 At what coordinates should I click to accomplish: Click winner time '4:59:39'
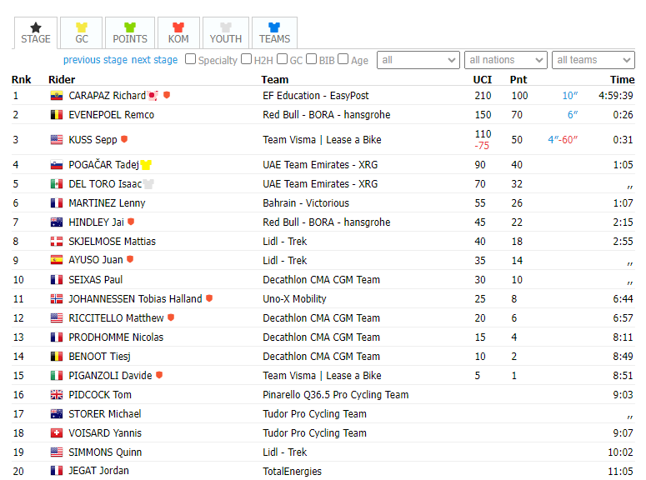(x=615, y=96)
